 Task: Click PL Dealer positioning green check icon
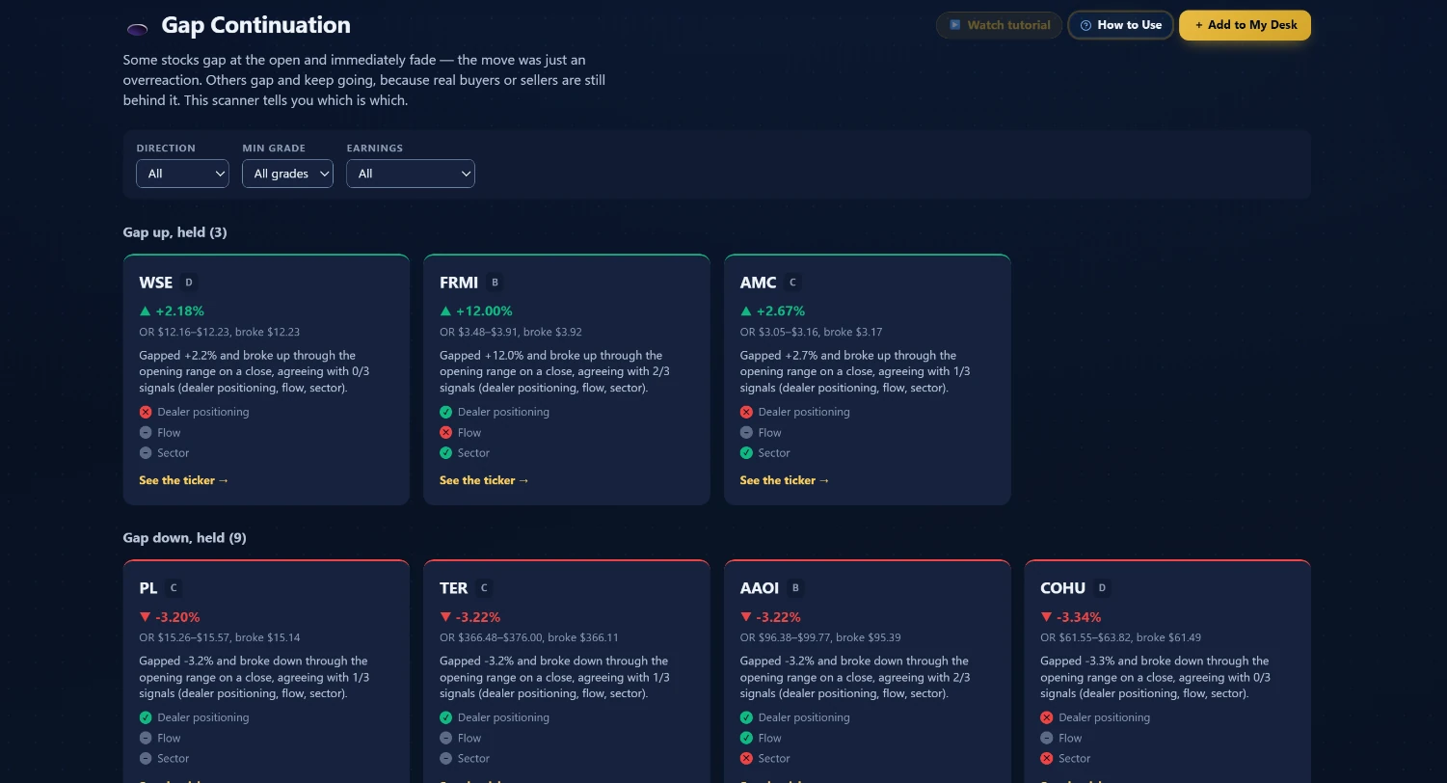pos(146,717)
